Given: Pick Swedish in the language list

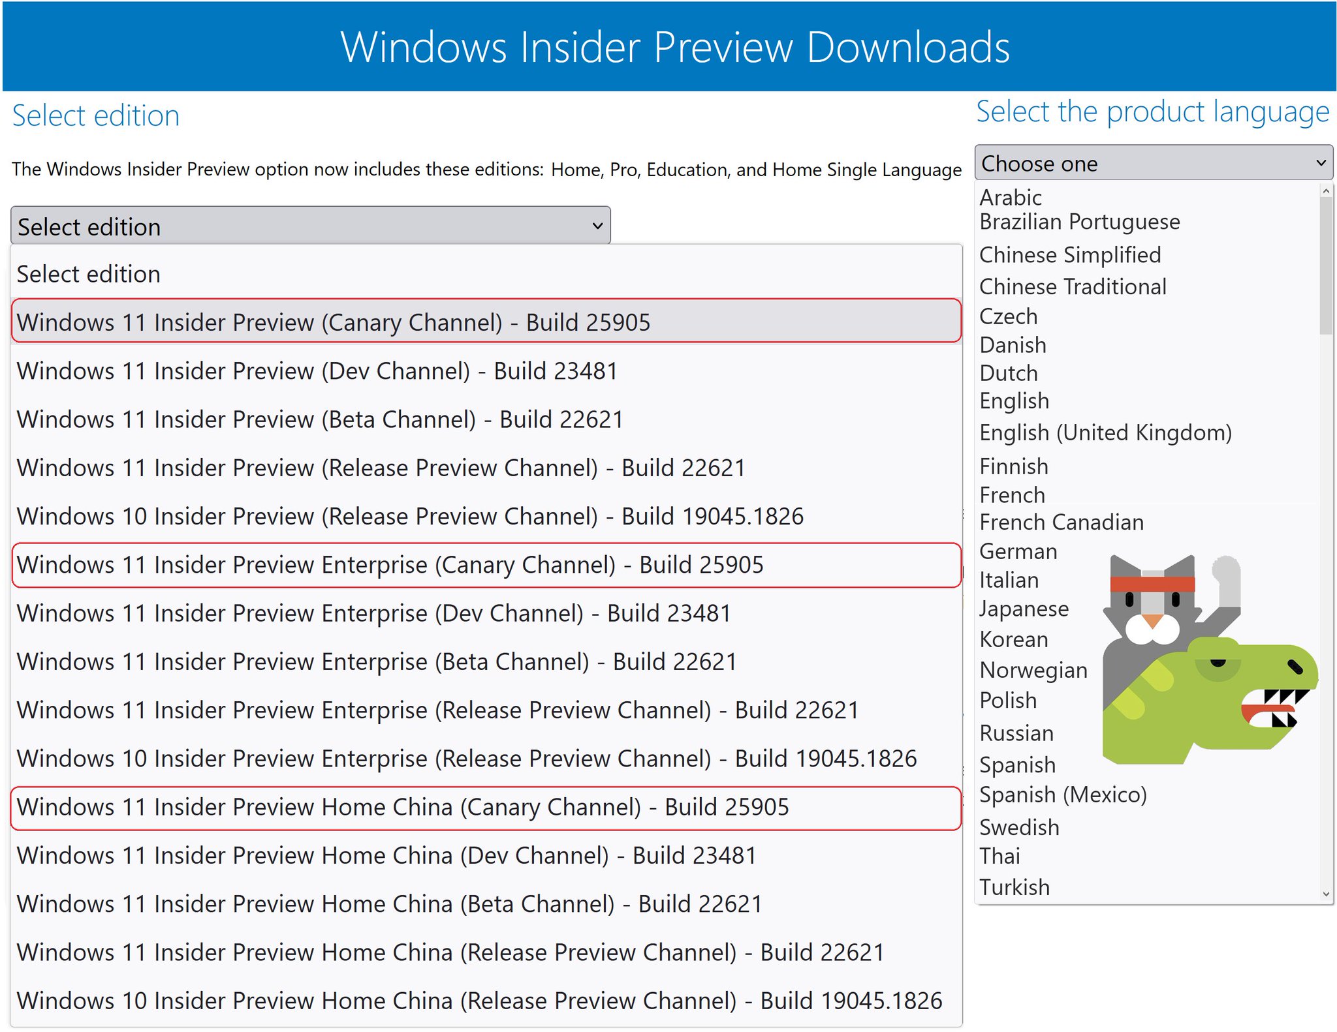Looking at the screenshot, I should 1019,827.
